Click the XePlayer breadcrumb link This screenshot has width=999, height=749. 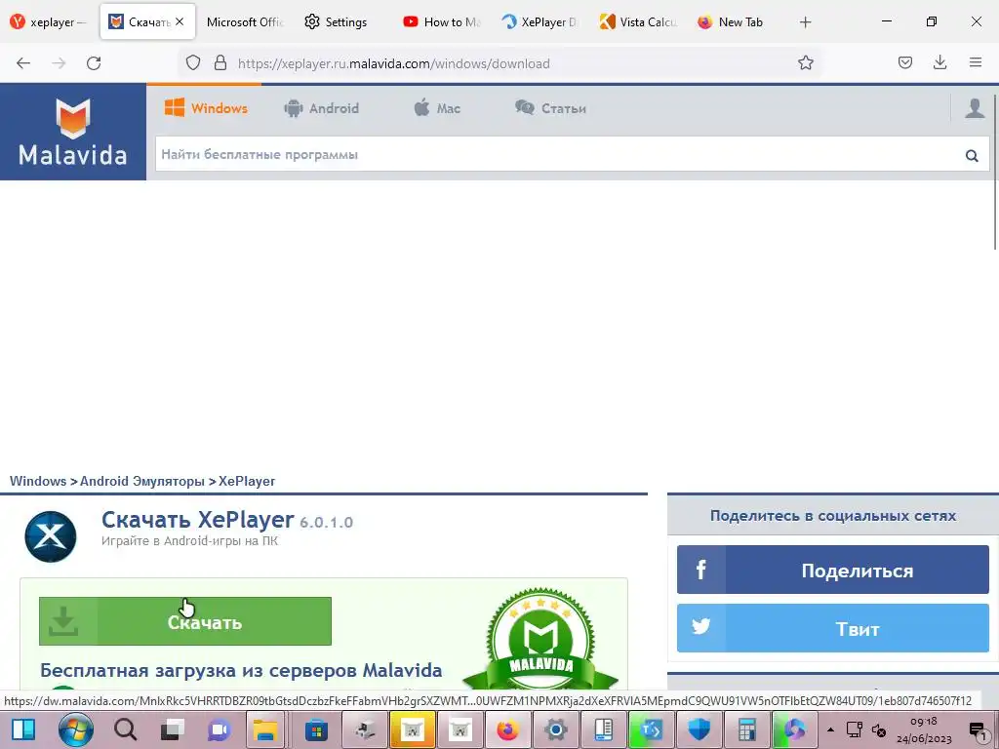(247, 481)
